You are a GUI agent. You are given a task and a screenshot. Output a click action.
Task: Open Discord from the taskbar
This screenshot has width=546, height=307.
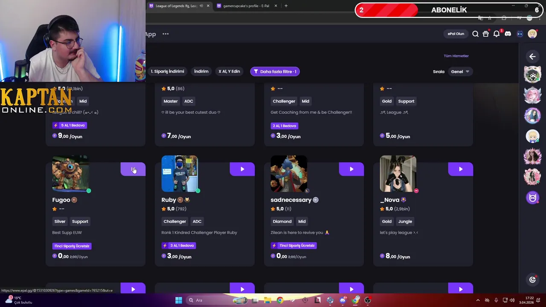(343, 300)
